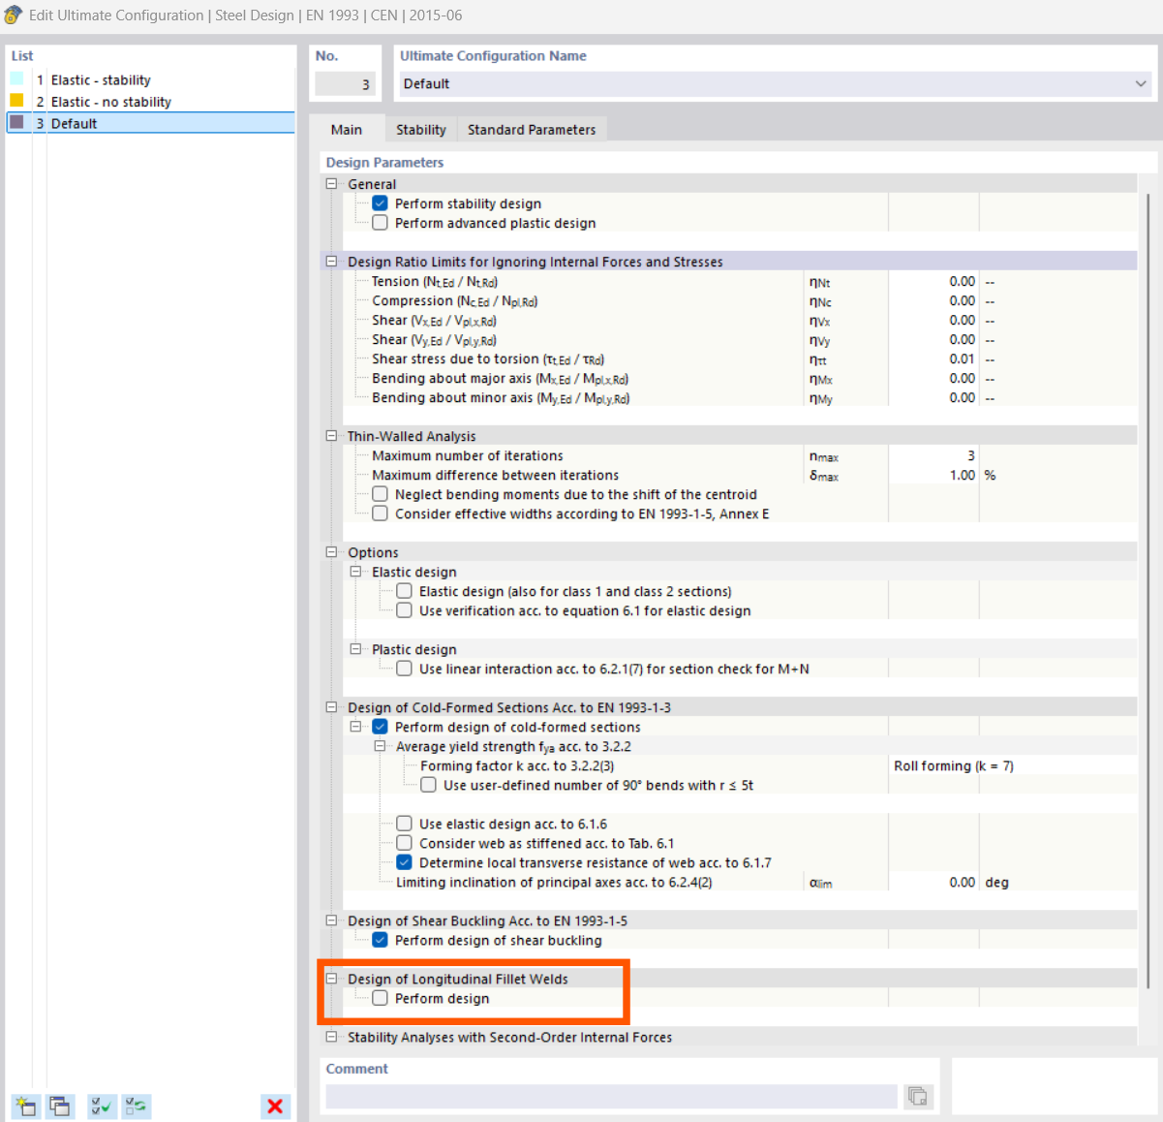Screen dimensions: 1163x1122
Task: Click the duplicate configuration icon
Action: [x=60, y=1106]
